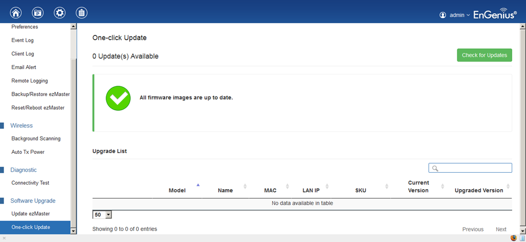Click the Firefox icon in status bar

(x=513, y=238)
